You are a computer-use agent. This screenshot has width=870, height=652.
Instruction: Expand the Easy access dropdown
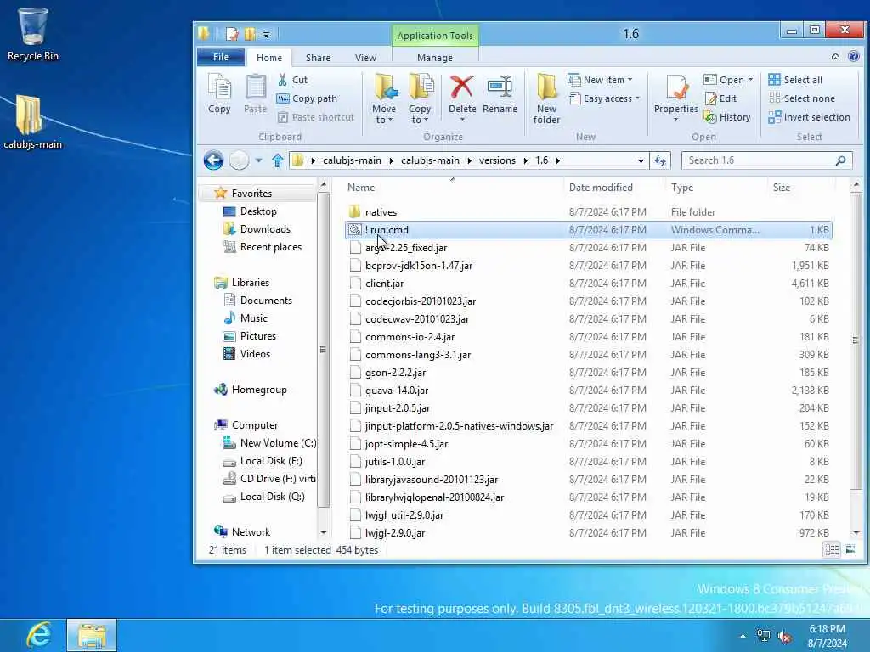click(604, 98)
